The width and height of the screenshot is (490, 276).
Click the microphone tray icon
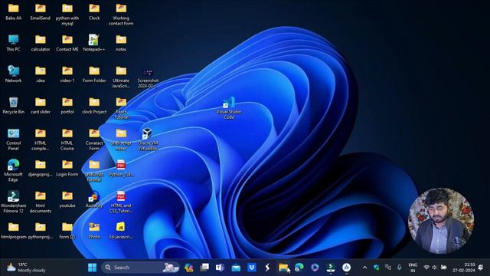coord(399,268)
